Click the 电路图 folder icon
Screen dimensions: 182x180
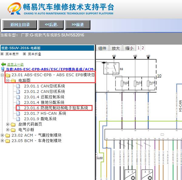coord(13,81)
